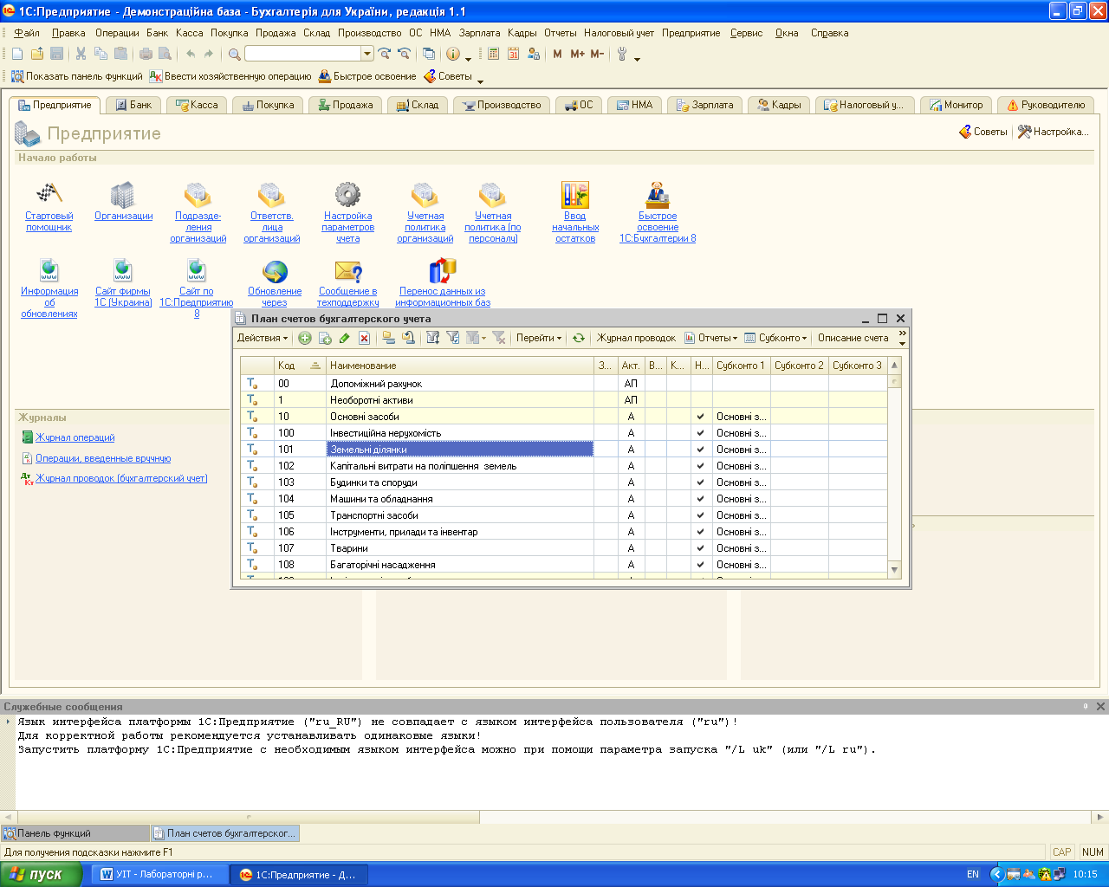
Task: Click the green Refresh icon in the chart of accounts window
Action: [x=579, y=338]
